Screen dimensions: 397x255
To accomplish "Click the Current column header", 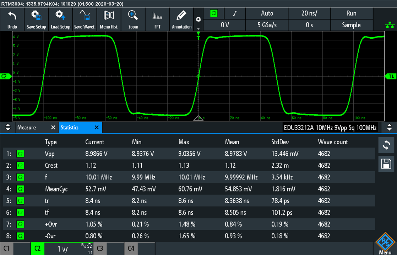I will pos(95,142).
